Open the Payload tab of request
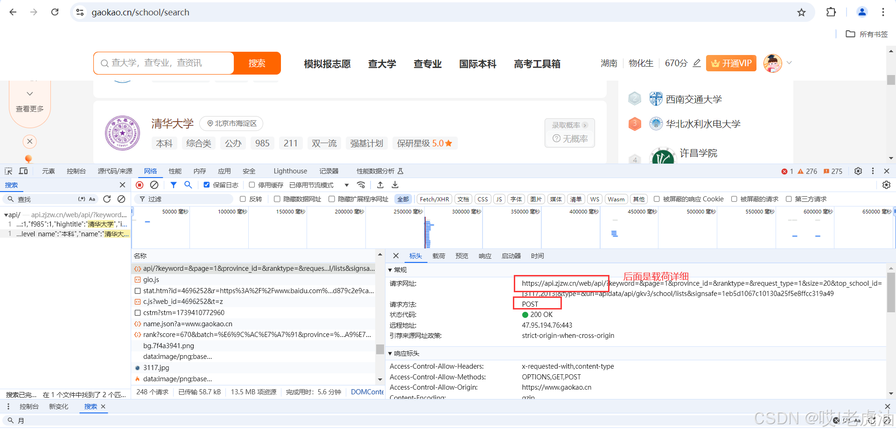The image size is (896, 433). point(439,256)
